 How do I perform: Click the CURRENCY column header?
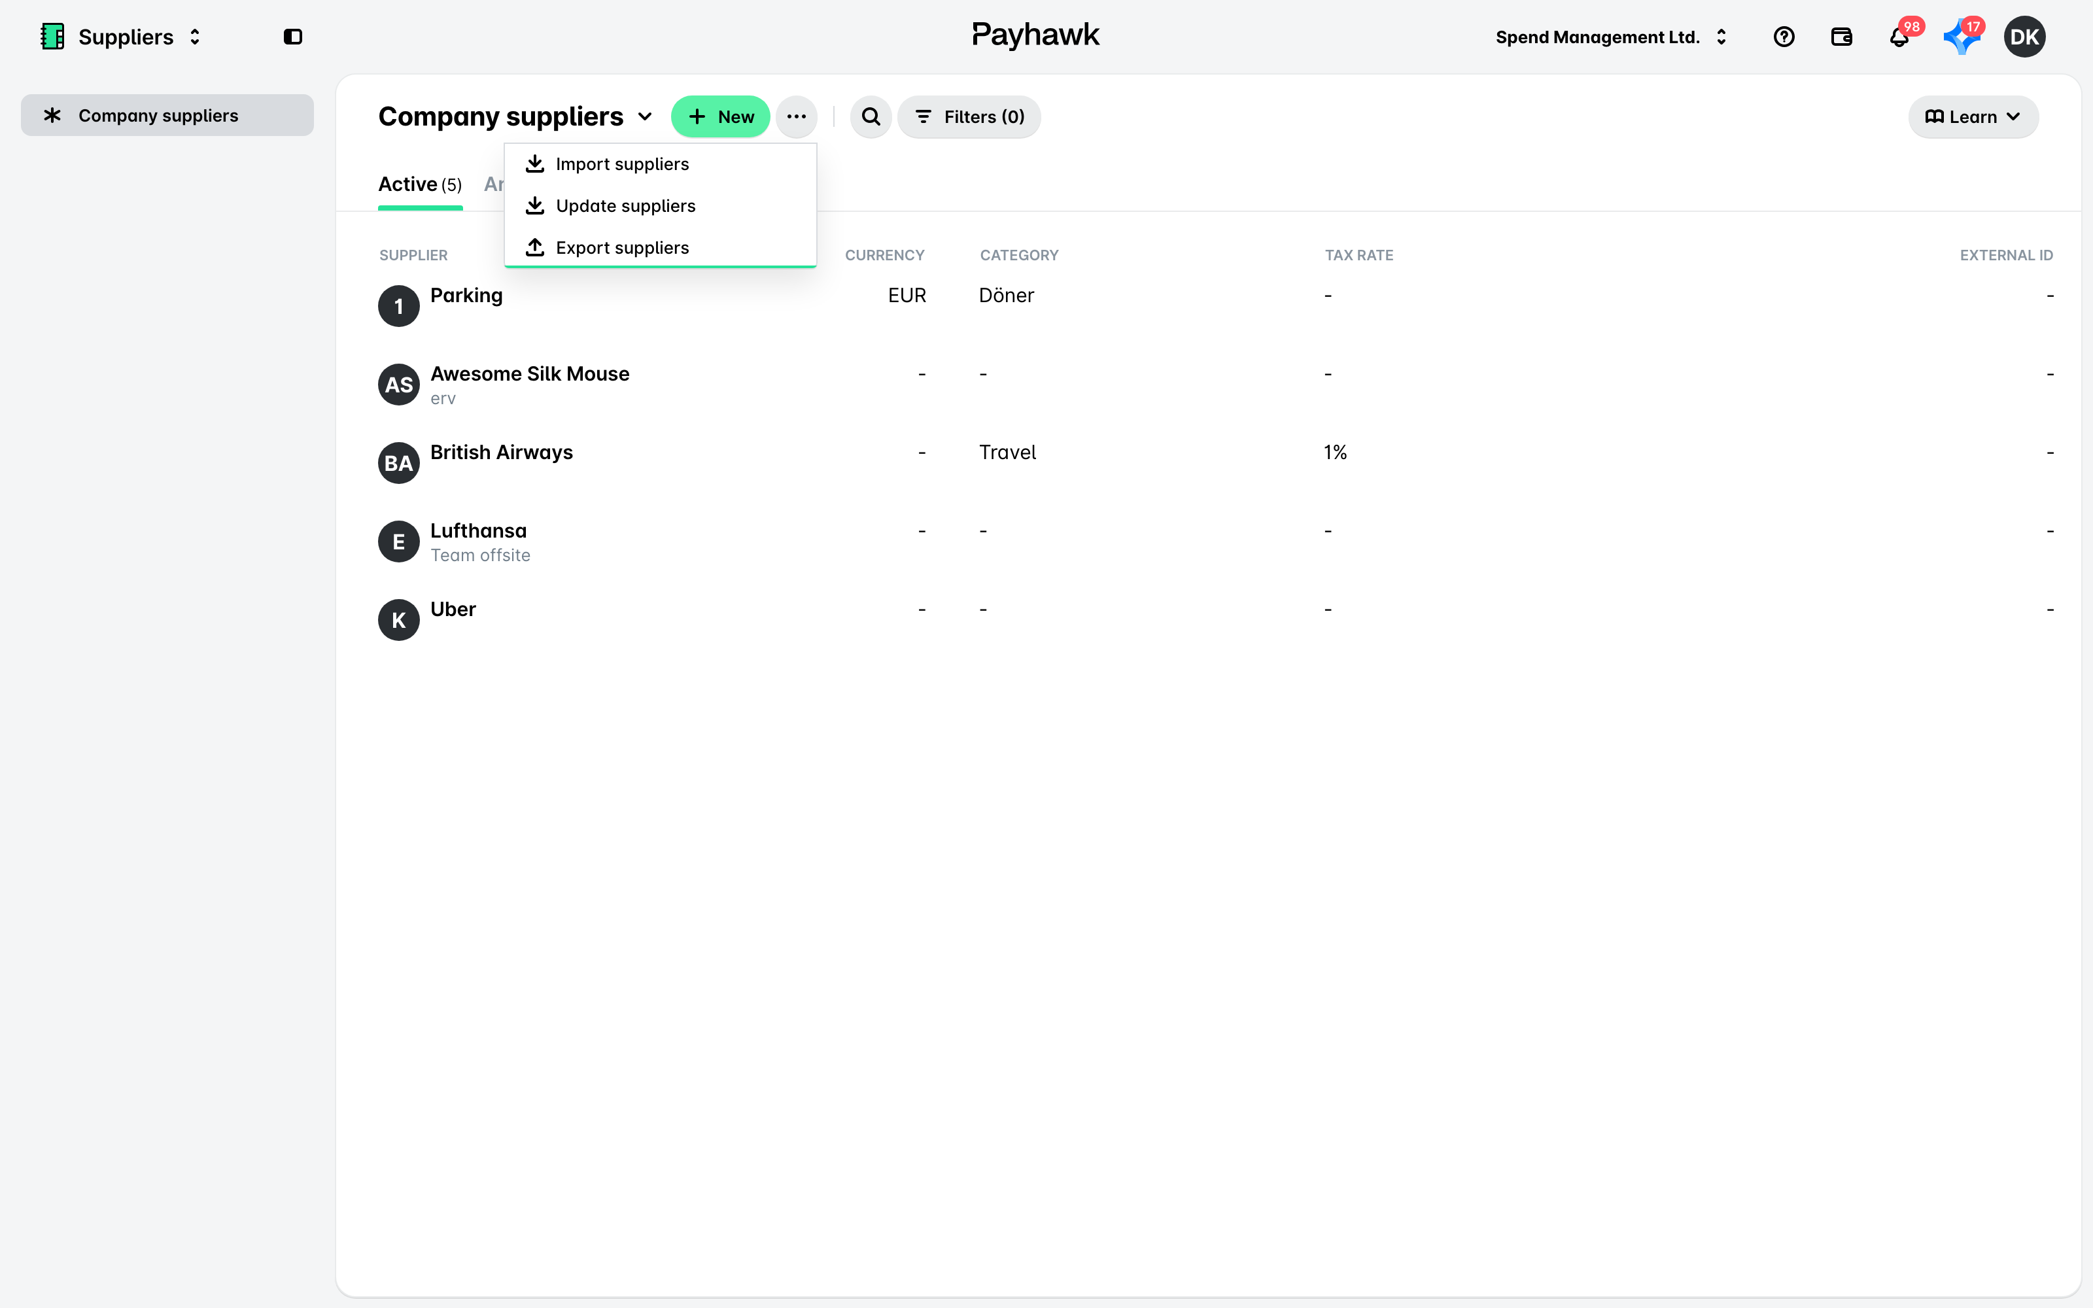(885, 255)
